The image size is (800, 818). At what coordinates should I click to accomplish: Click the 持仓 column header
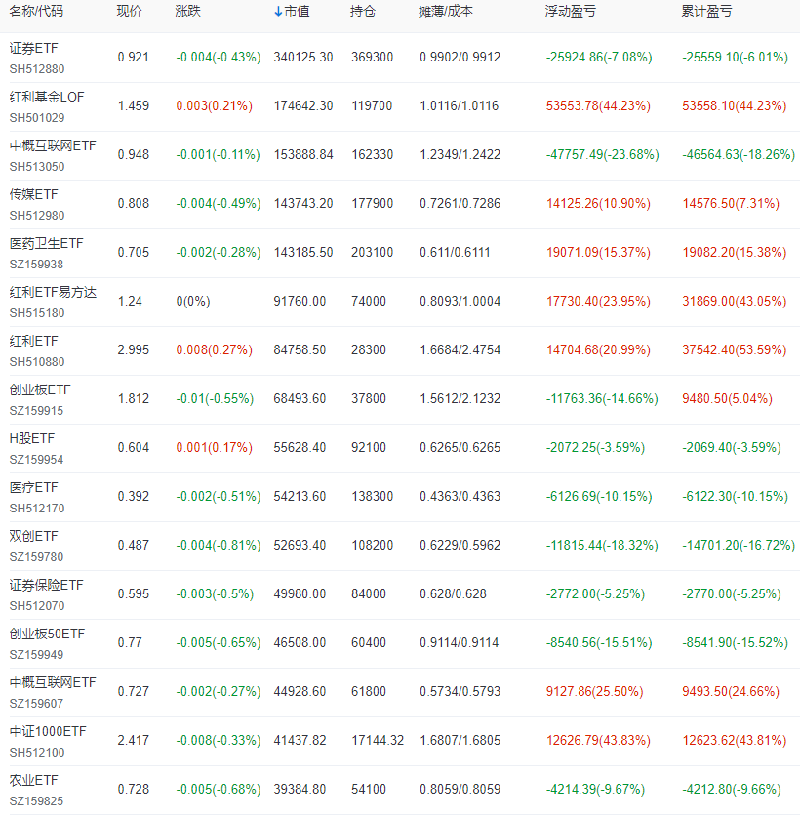(x=363, y=11)
